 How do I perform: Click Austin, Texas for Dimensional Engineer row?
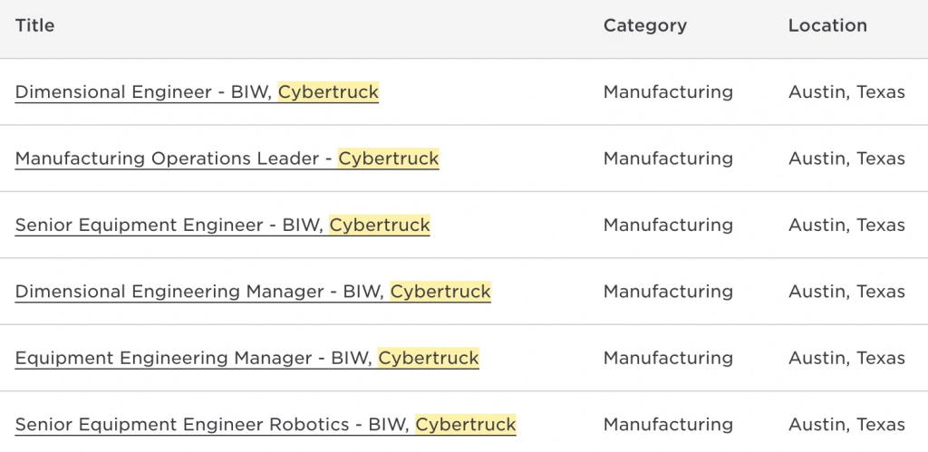846,92
